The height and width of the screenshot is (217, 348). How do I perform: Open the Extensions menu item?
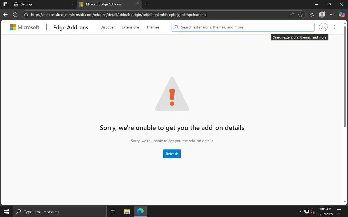click(x=130, y=27)
